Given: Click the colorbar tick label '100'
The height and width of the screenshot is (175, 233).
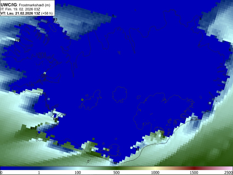Looking at the screenshot, I should (78, 173).
